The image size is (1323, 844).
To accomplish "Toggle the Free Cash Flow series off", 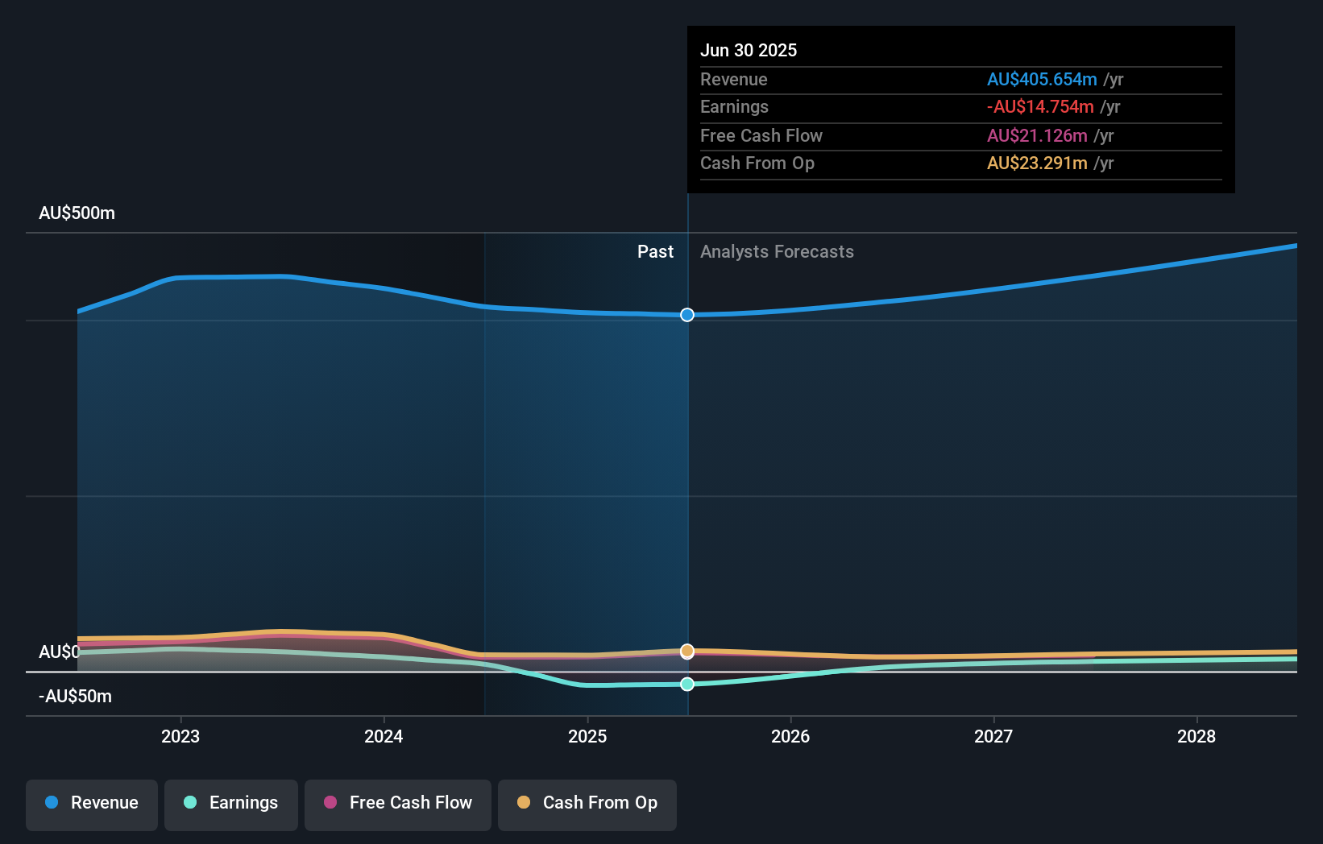I will pyautogui.click(x=397, y=805).
